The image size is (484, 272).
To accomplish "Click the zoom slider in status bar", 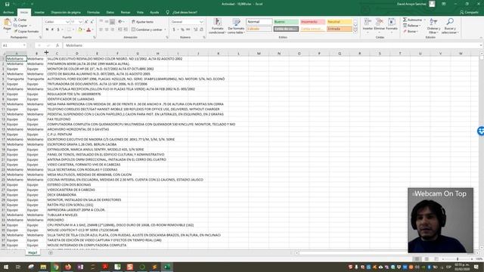I will pyautogui.click(x=458, y=259).
